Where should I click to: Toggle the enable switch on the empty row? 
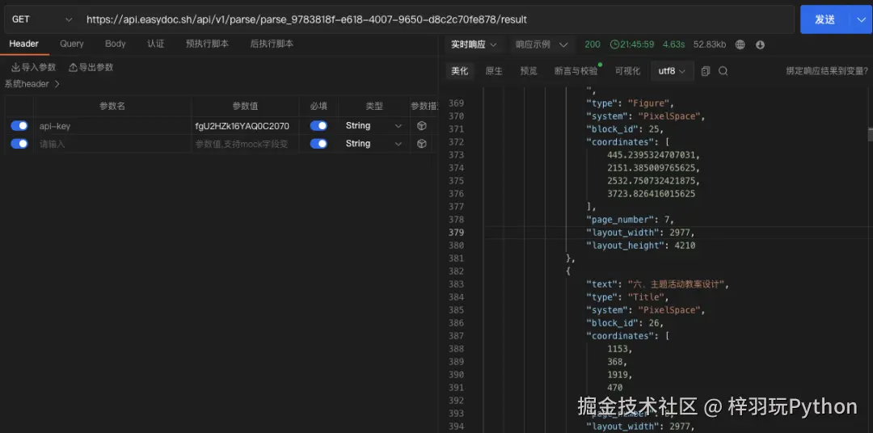pos(19,144)
